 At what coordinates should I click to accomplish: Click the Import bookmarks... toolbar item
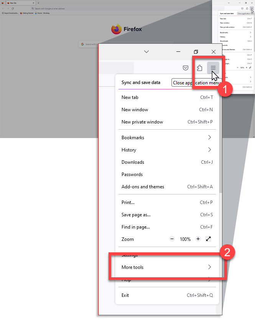tap(10, 13)
